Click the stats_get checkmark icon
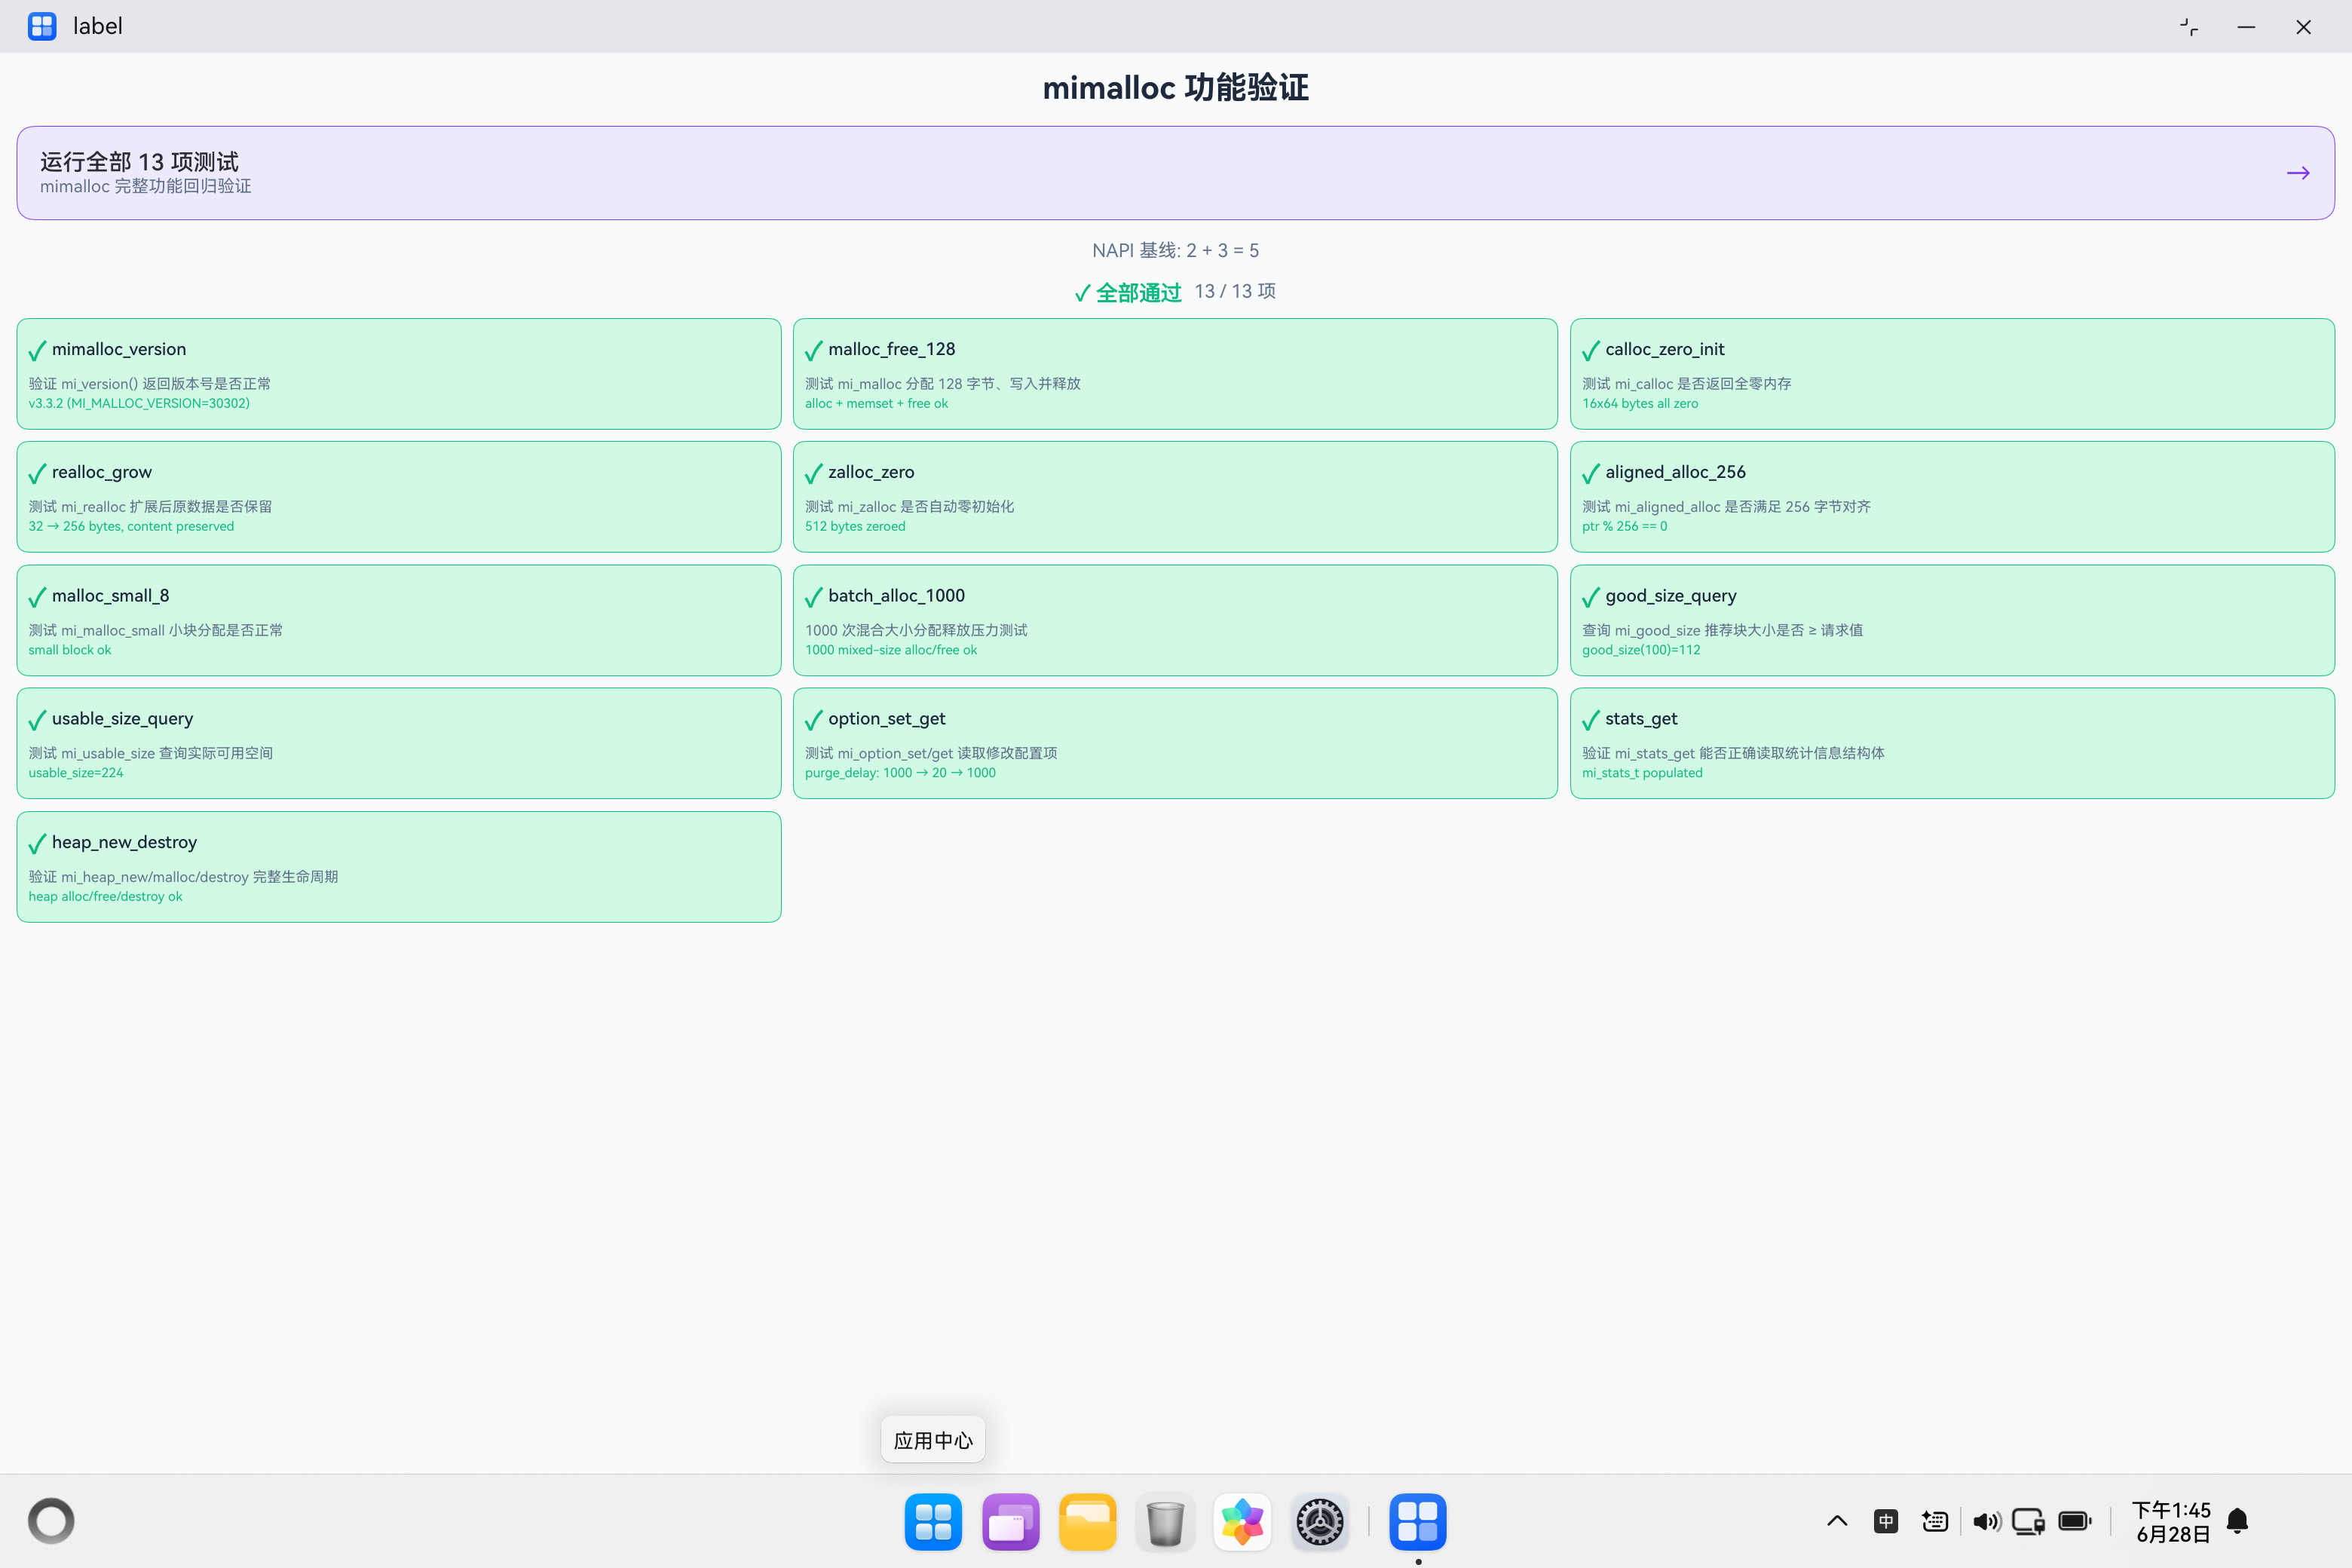2352x1568 pixels. 1591,720
